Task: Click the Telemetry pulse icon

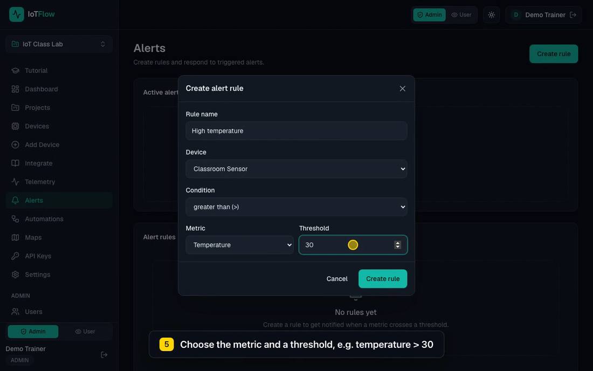Action: click(15, 182)
